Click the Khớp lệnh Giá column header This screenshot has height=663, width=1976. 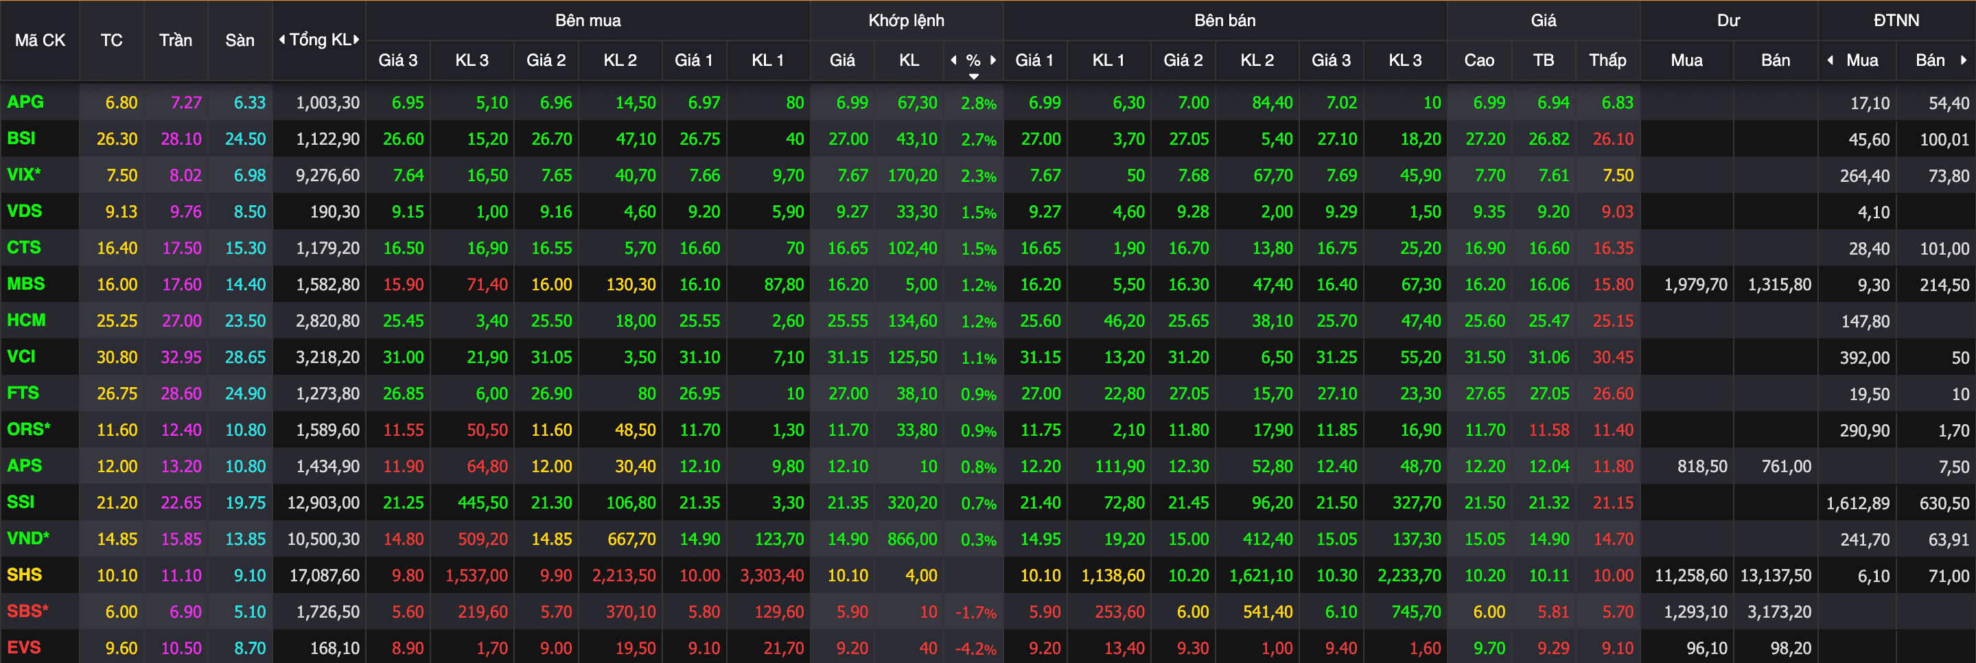[842, 60]
